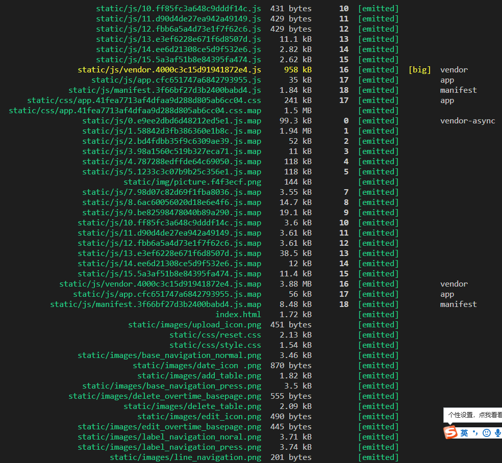The height and width of the screenshot is (463, 502).
Task: Click the 个性设置 tooltip bubble
Action: click(472, 415)
